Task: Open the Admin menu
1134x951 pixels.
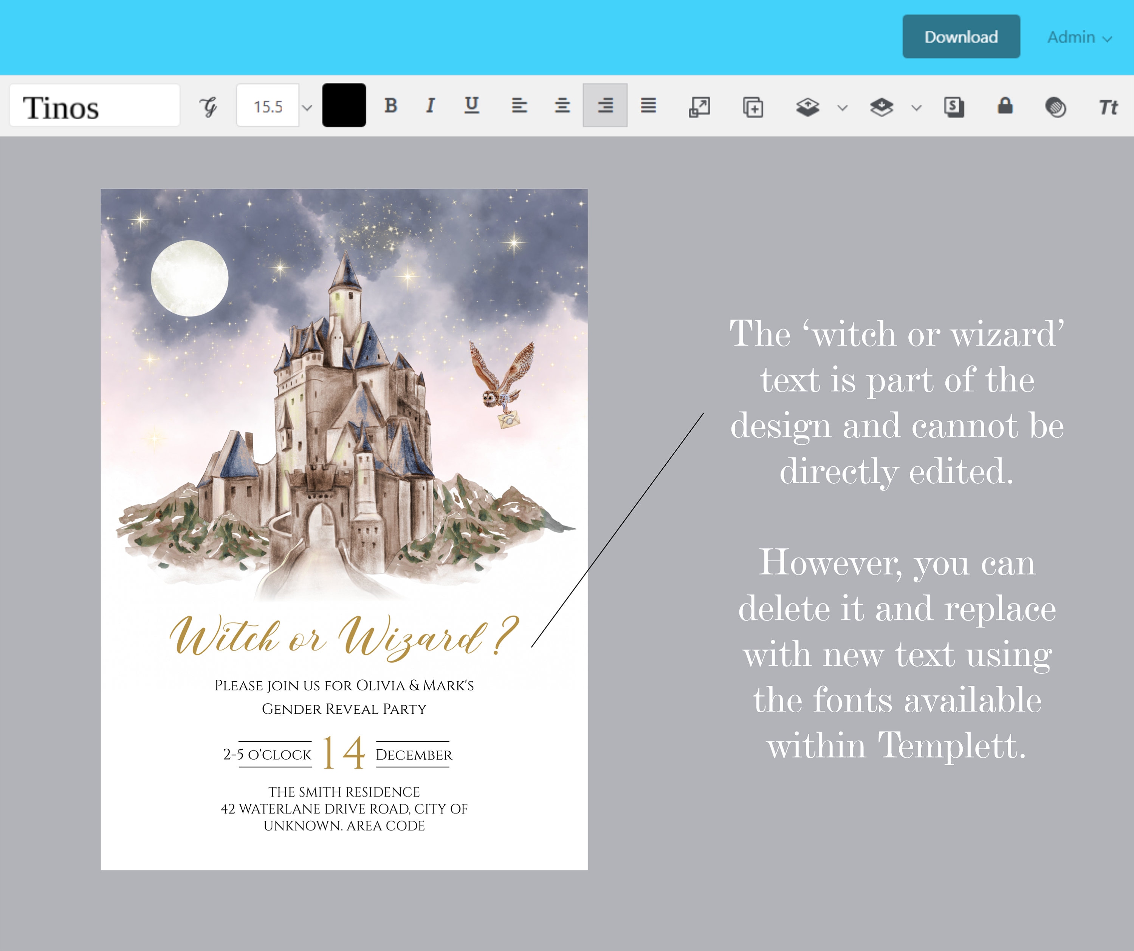Action: point(1078,37)
